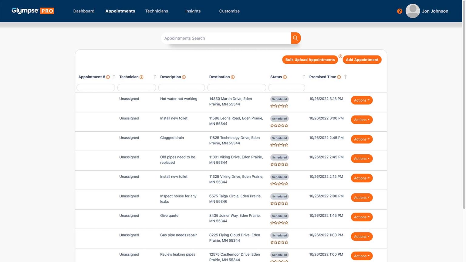The height and width of the screenshot is (262, 466).
Task: Expand Actions for Old pipes need to be replaced
Action: pos(362,159)
